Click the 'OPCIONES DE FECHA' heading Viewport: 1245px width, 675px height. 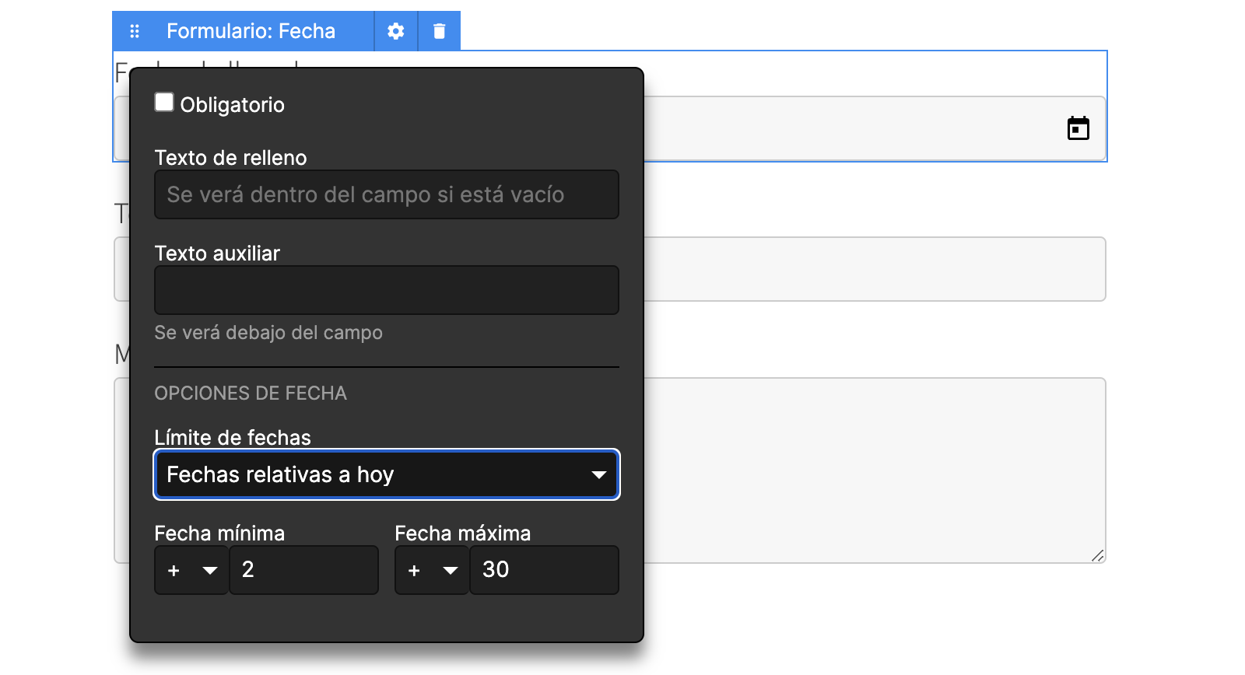(x=251, y=393)
